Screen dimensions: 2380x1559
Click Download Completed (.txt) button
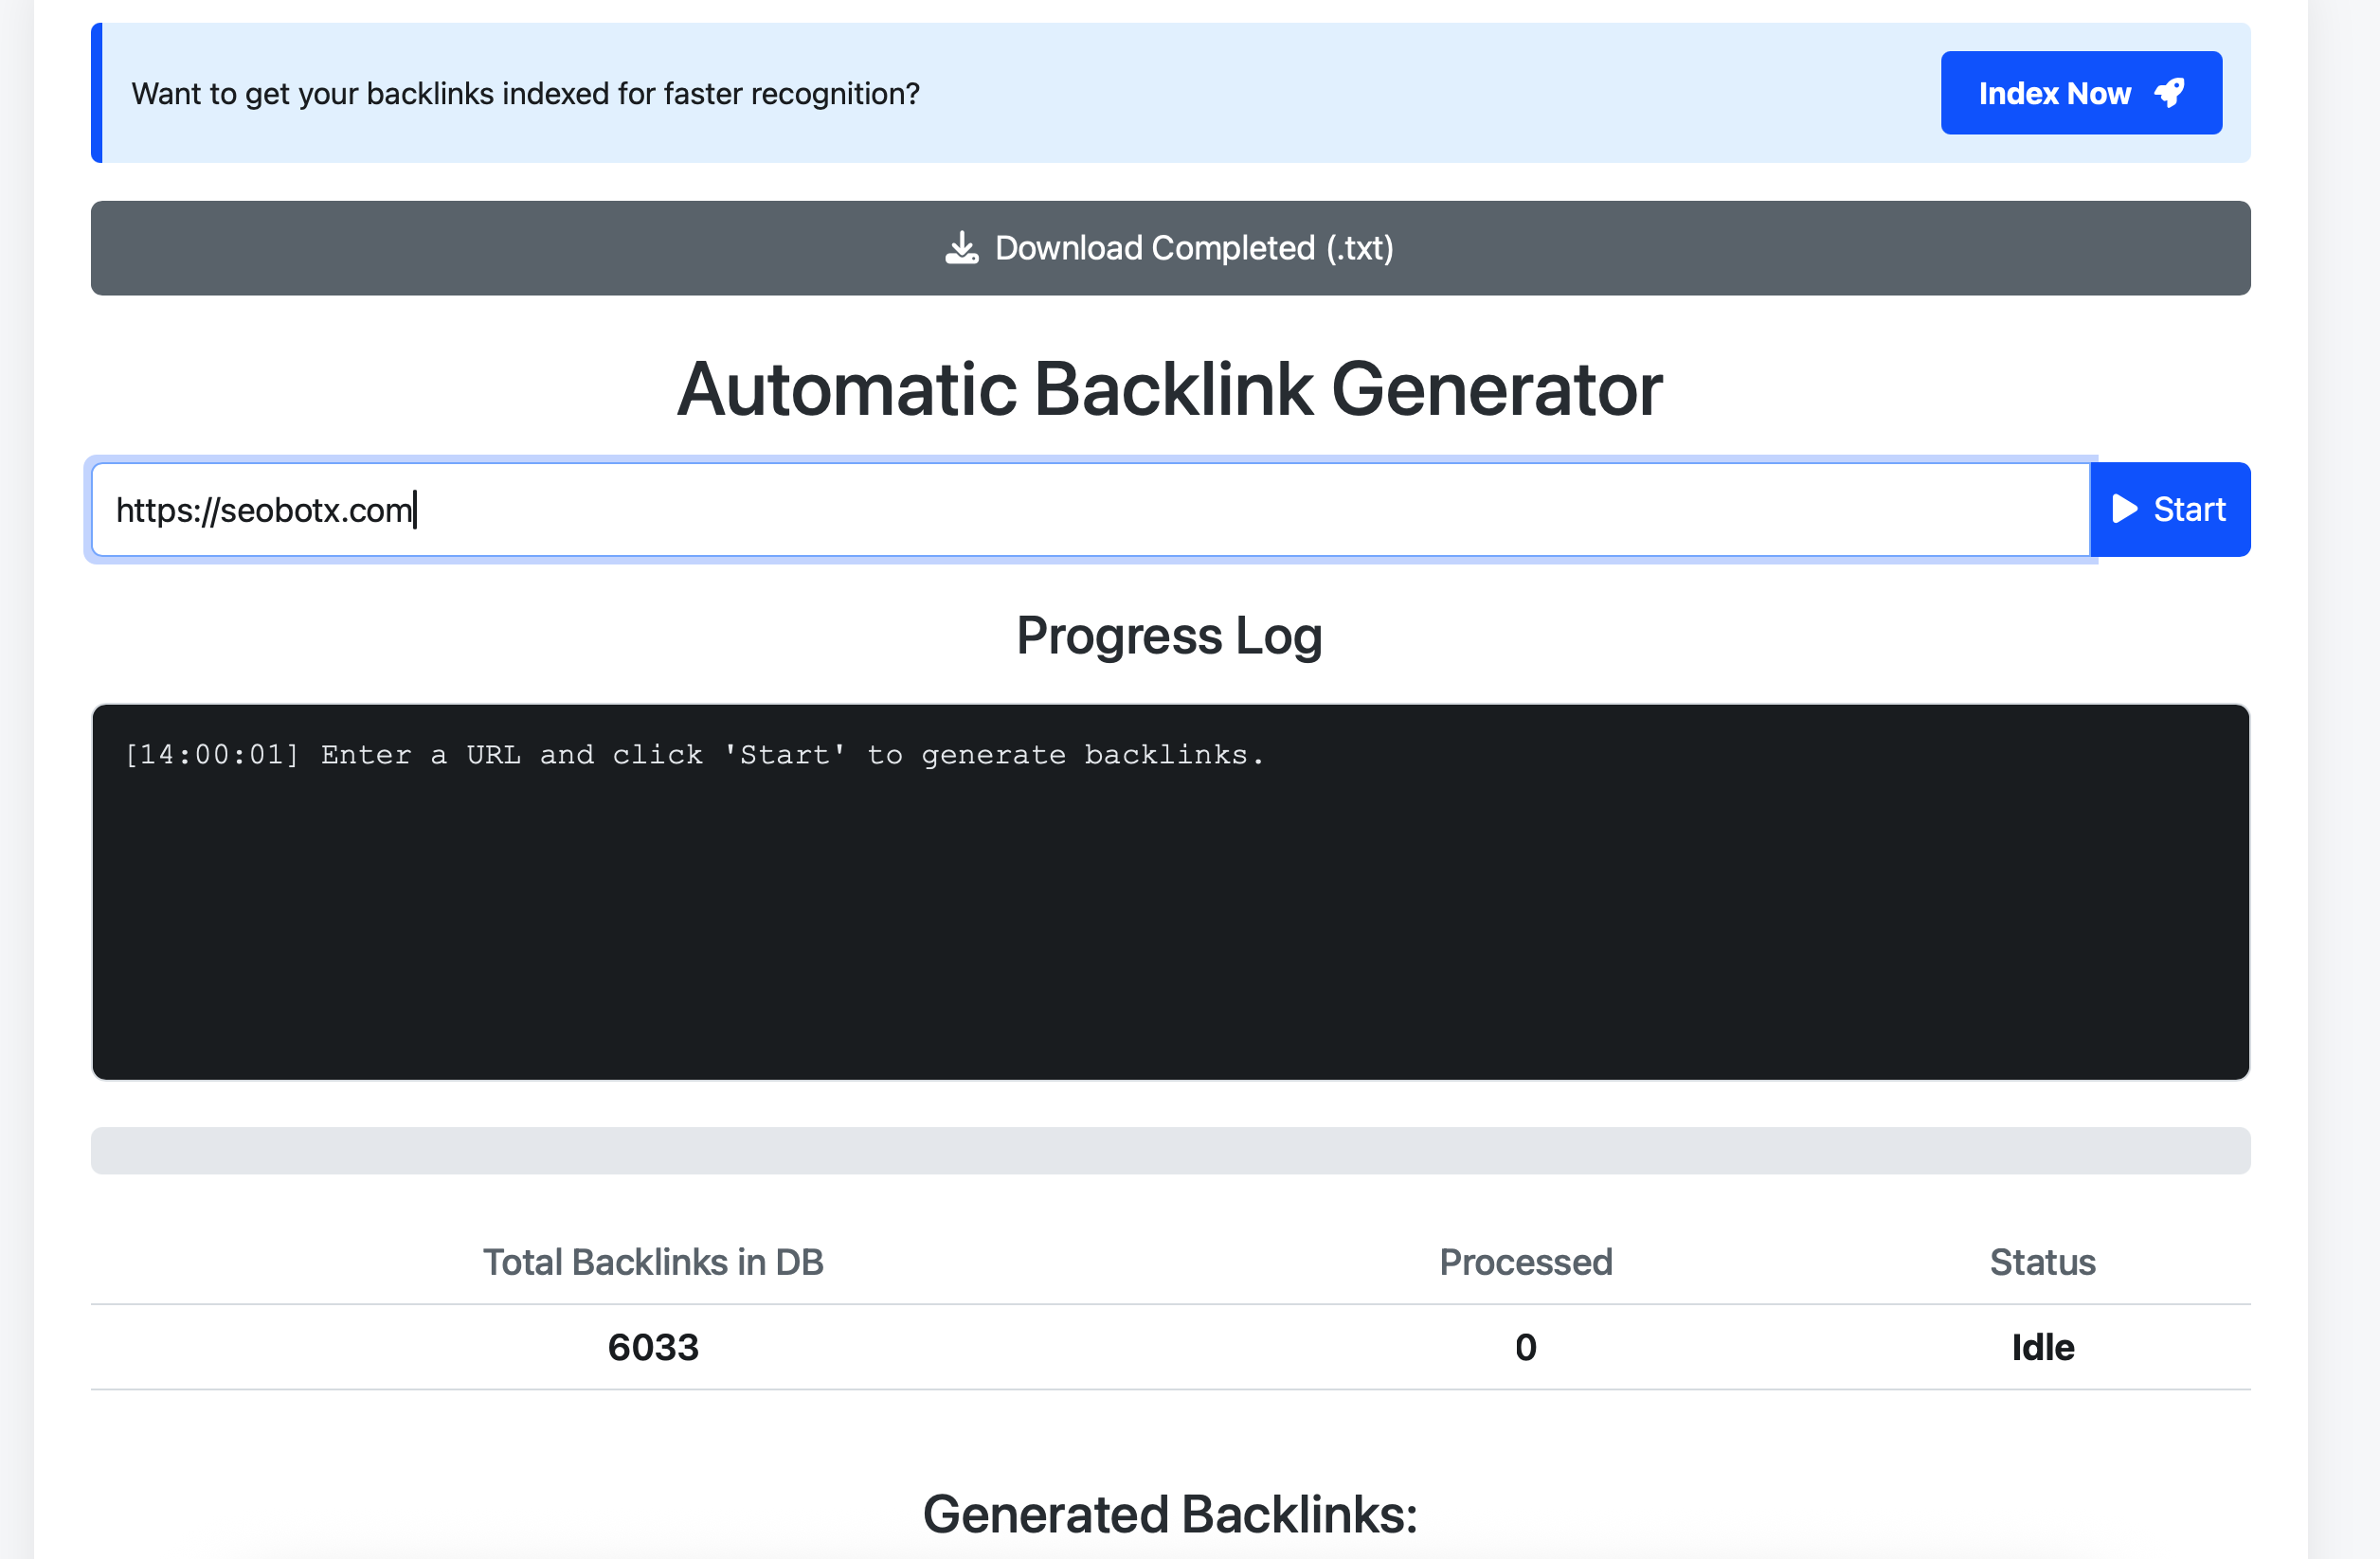tap(1170, 248)
